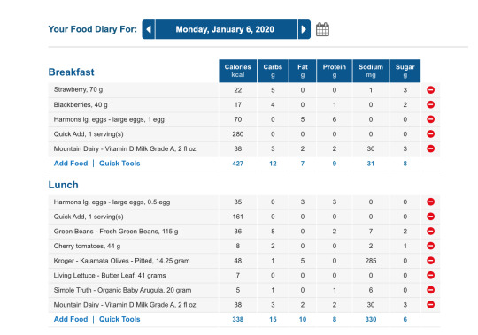Open breakfast Mountain Dairy Vitamin D Milk entry
This screenshot has width=478, height=335.
click(125, 148)
